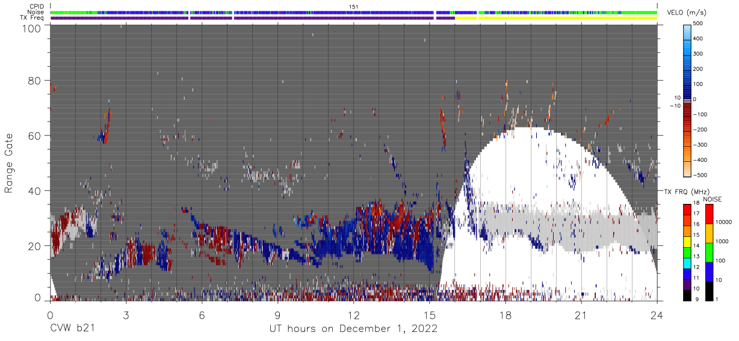
Task: Click the Range Gate axis title
Action: (x=9, y=162)
